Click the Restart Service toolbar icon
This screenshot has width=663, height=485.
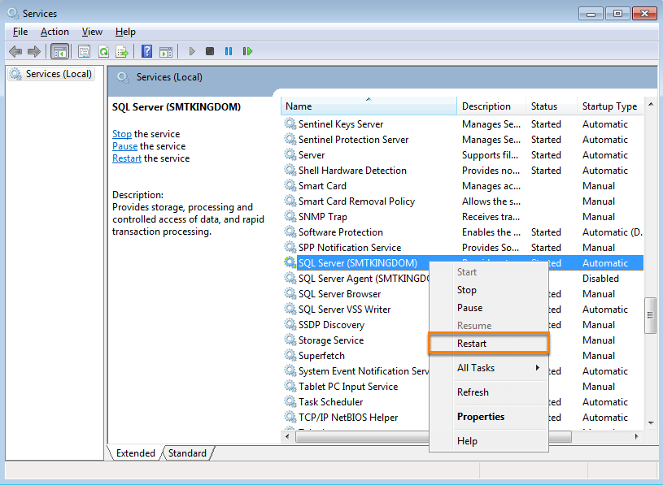pos(247,51)
